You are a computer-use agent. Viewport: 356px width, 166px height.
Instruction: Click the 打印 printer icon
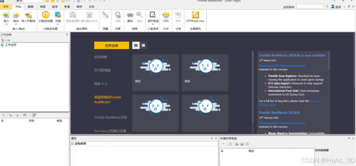click(166, 15)
